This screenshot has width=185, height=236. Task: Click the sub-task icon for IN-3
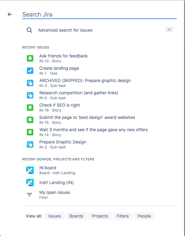[30, 83]
